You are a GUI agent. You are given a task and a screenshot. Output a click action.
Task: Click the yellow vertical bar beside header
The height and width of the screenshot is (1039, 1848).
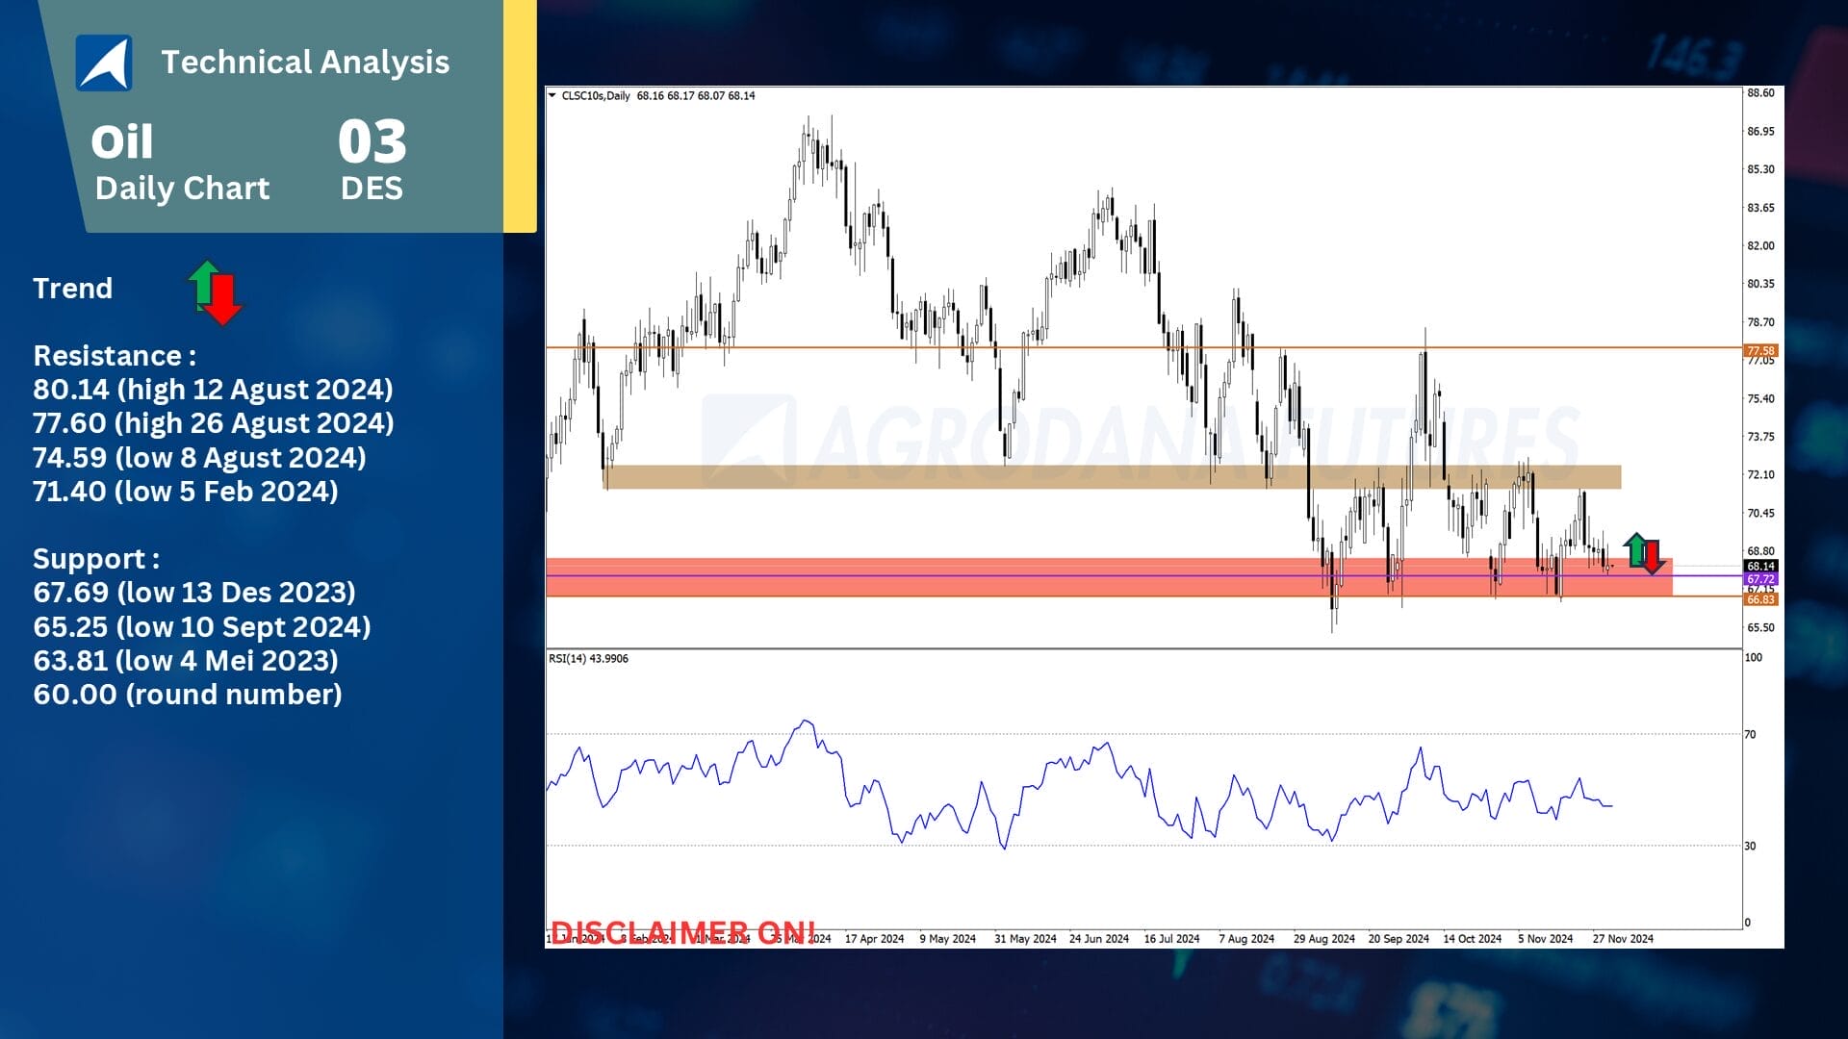(x=520, y=115)
